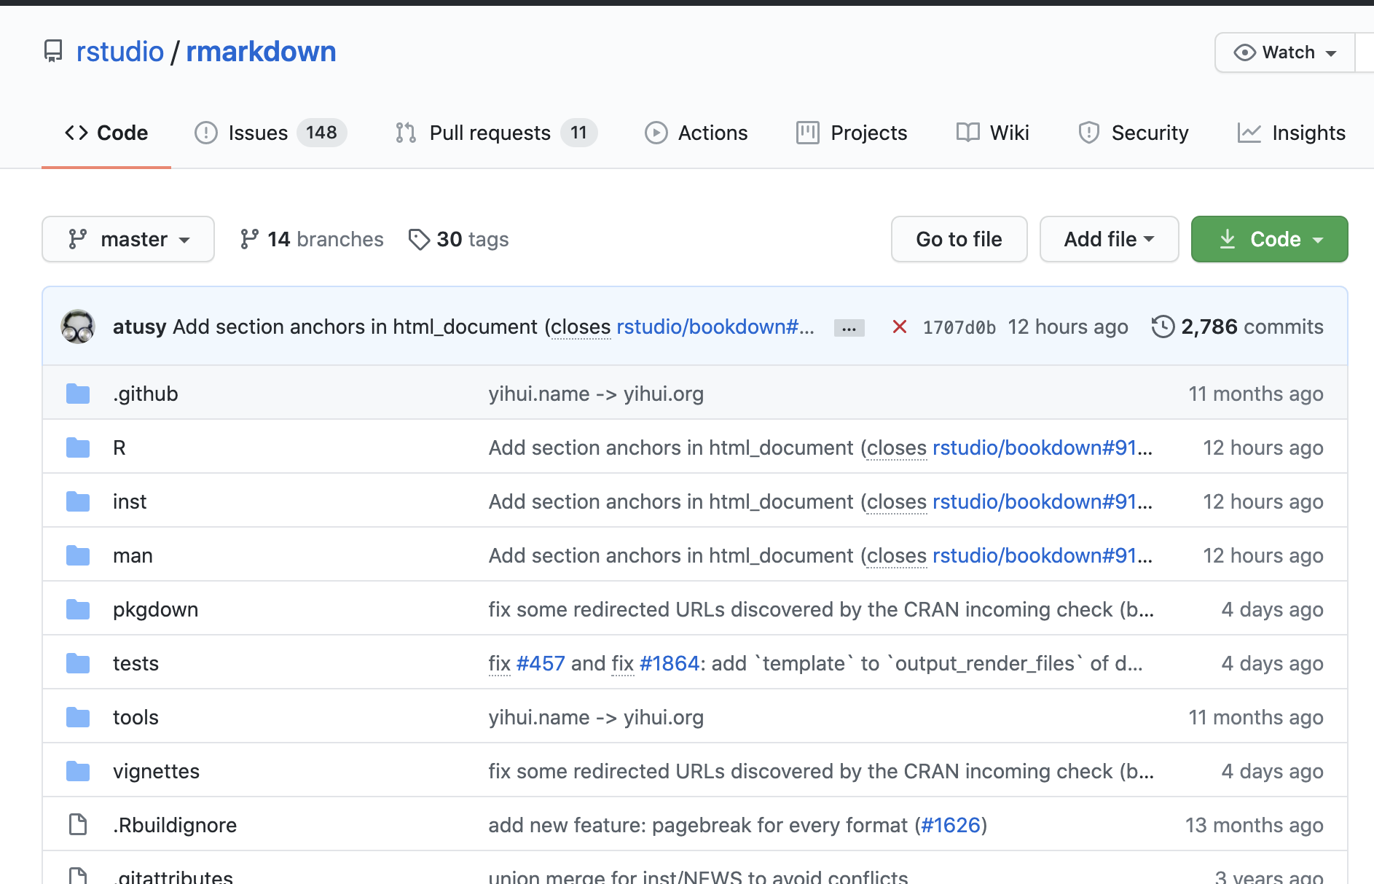Viewport: 1374px width, 884px height.
Task: Open the green Code download dropdown
Action: (1270, 239)
